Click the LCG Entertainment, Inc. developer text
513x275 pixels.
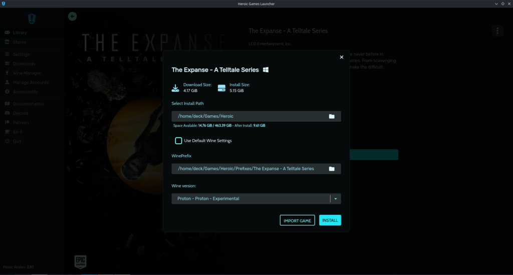[270, 44]
